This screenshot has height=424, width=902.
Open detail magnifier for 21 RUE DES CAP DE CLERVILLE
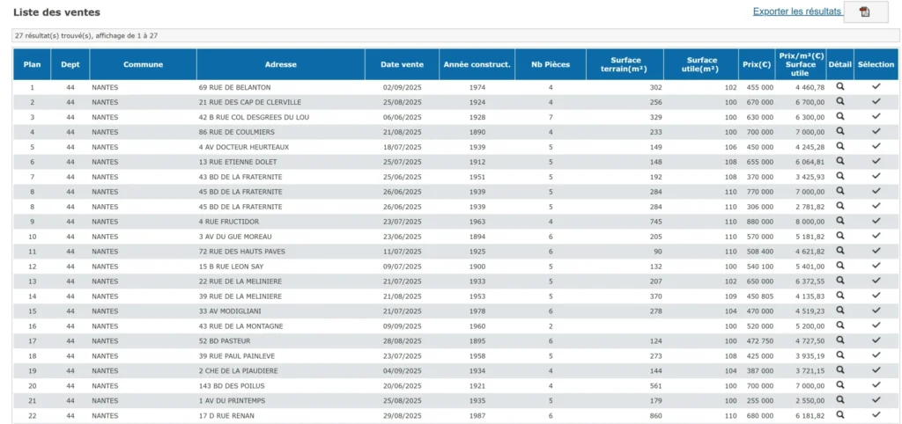[840, 102]
